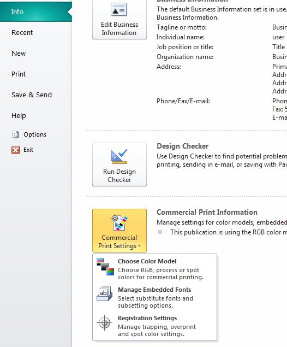This screenshot has height=347, width=287.
Task: Click the Design Checker ruler-checkmark icon
Action: [x=119, y=156]
